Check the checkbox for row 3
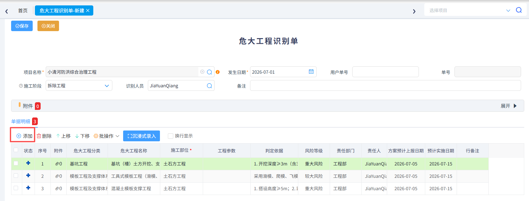This screenshot has width=529, height=201. coord(16,188)
